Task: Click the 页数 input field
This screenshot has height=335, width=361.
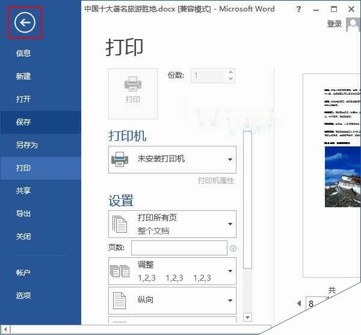Action: (x=179, y=248)
